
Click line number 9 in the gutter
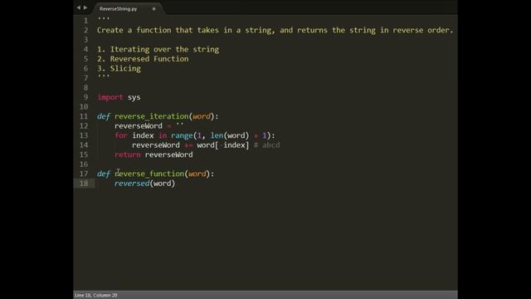pyautogui.click(x=85, y=97)
